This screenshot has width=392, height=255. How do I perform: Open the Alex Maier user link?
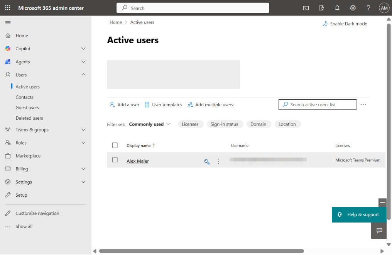[x=137, y=161]
